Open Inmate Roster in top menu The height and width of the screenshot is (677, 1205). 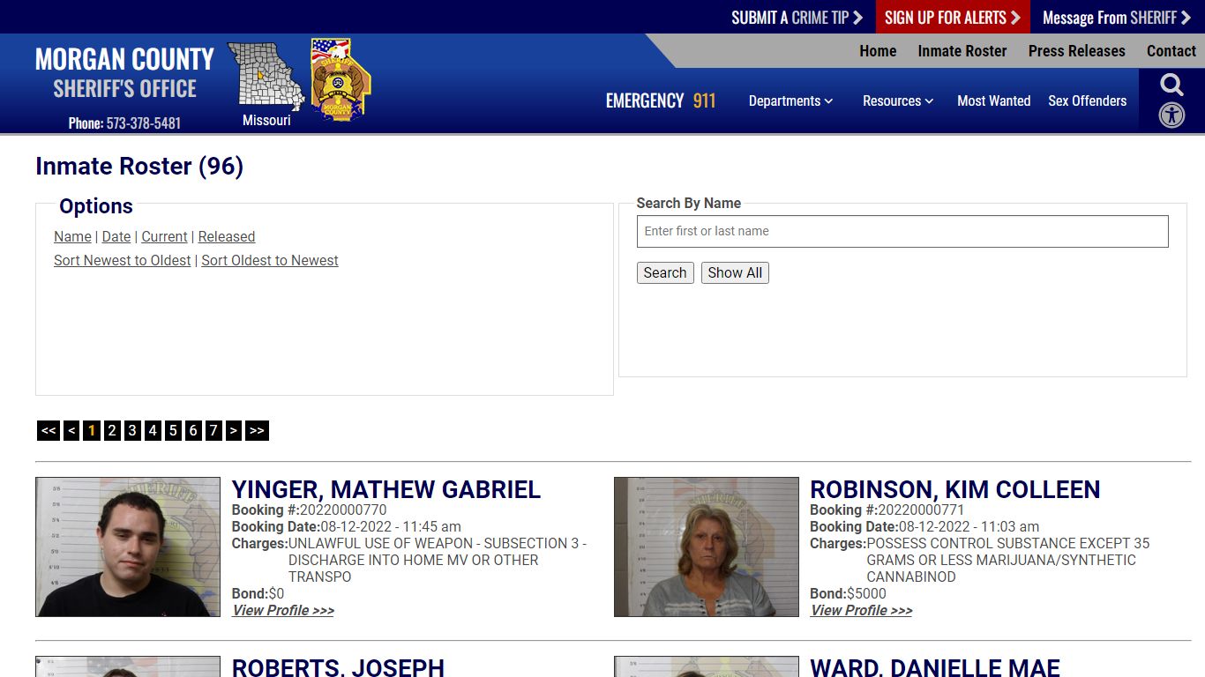(x=962, y=51)
